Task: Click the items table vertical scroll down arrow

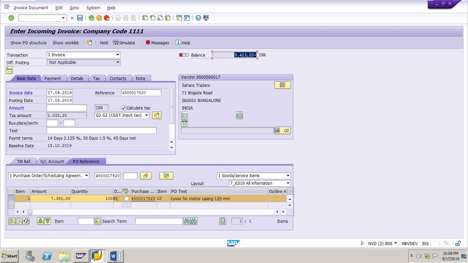Action: click(290, 205)
